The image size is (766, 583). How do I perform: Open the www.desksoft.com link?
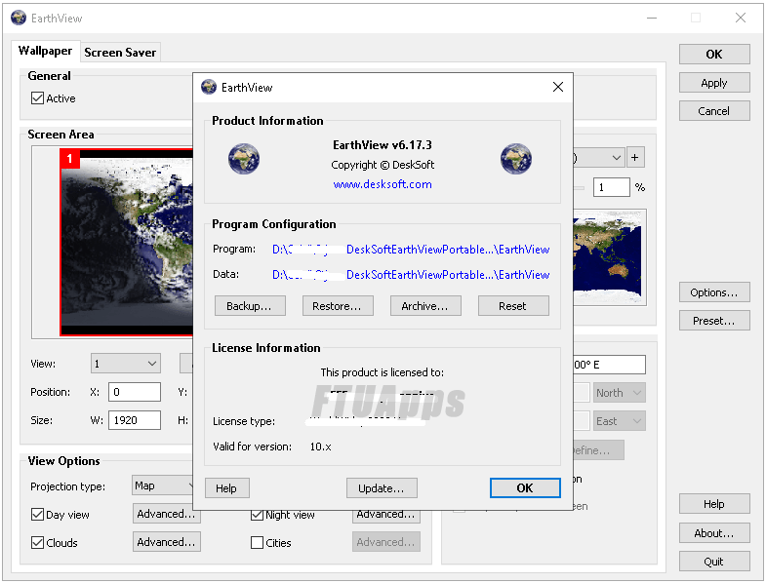click(383, 184)
